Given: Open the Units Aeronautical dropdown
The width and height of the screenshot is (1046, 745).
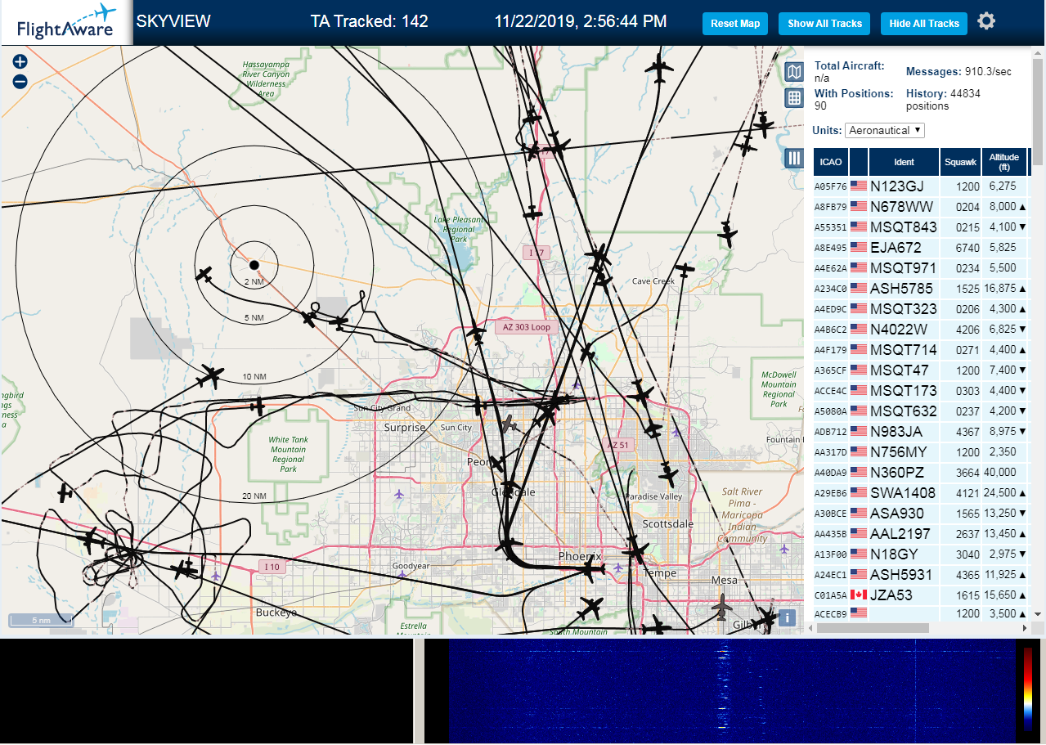Looking at the screenshot, I should [885, 130].
